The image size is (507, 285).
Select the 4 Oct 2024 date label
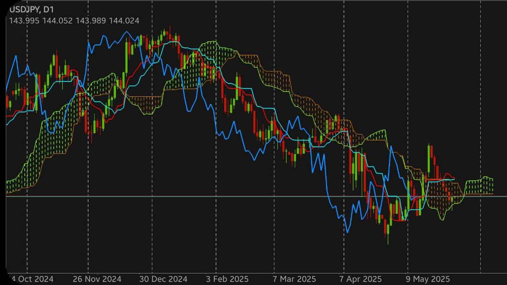(32, 279)
